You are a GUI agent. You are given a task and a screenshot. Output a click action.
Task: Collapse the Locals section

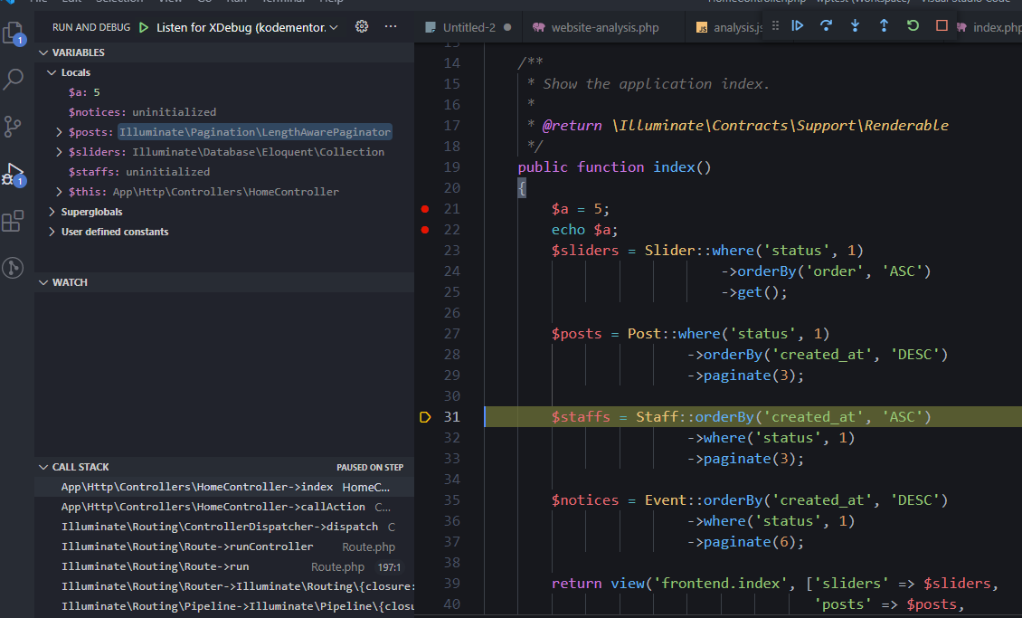(x=52, y=72)
